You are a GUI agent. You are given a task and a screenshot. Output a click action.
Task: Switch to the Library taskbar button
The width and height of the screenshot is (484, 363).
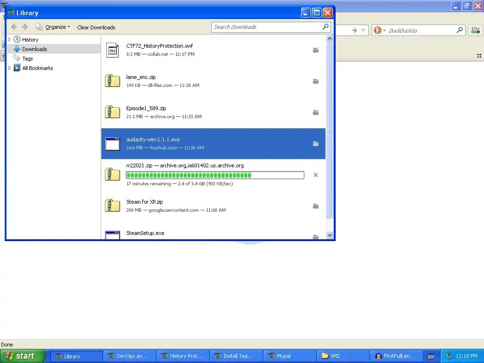tap(76, 356)
